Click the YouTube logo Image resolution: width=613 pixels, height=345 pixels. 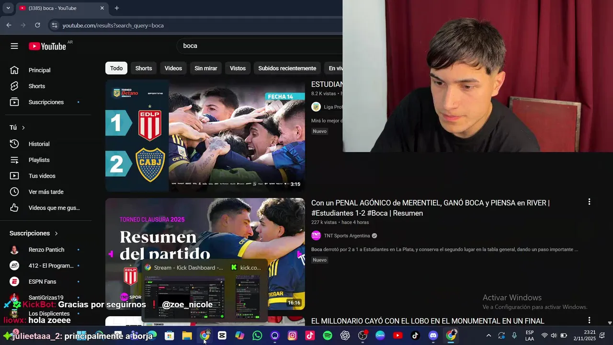[x=47, y=46]
